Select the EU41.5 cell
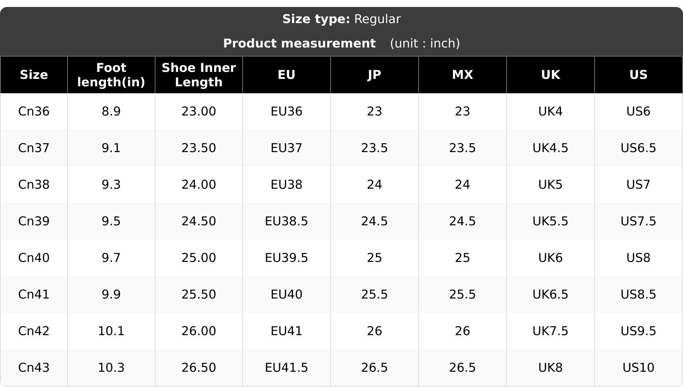The height and width of the screenshot is (387, 683). tap(287, 368)
